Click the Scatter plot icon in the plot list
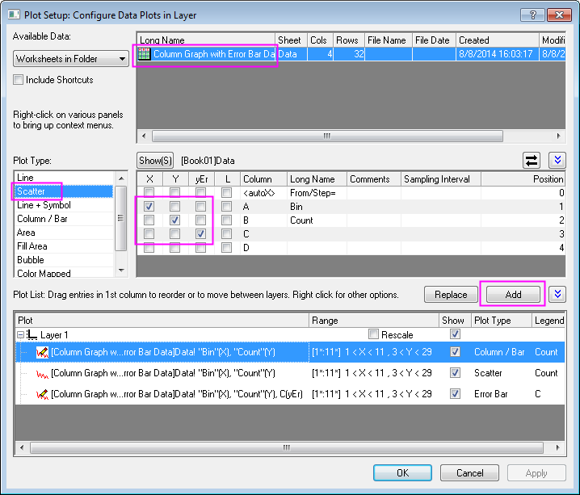Image resolution: width=580 pixels, height=495 pixels. pos(42,375)
